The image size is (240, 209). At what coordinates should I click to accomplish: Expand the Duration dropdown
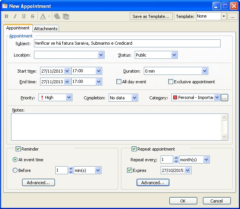tap(205, 71)
